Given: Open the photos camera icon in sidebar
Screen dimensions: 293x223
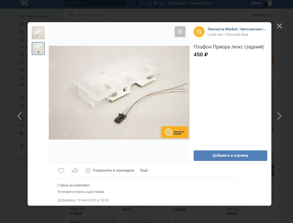Looking at the screenshot, I should point(22,54).
